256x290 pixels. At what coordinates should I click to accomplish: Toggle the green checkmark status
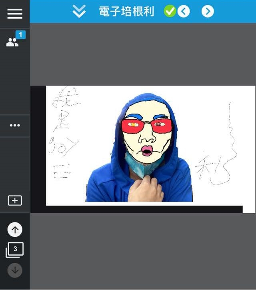(170, 12)
